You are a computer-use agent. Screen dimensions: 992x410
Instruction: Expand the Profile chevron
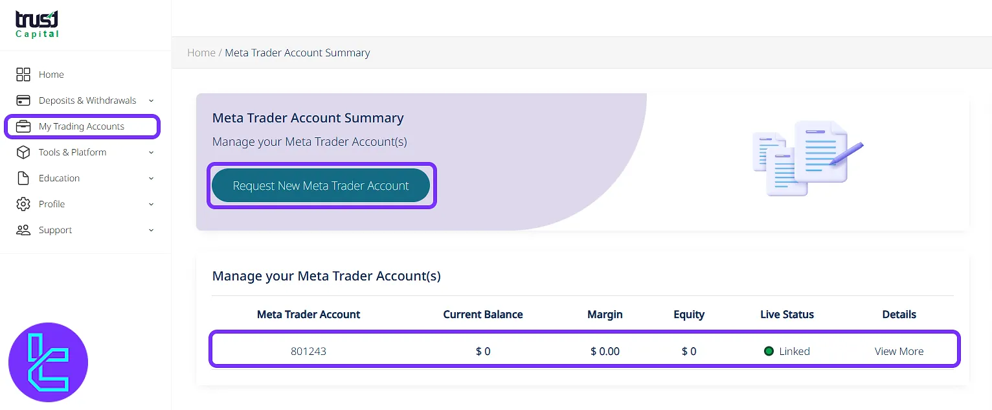point(151,204)
